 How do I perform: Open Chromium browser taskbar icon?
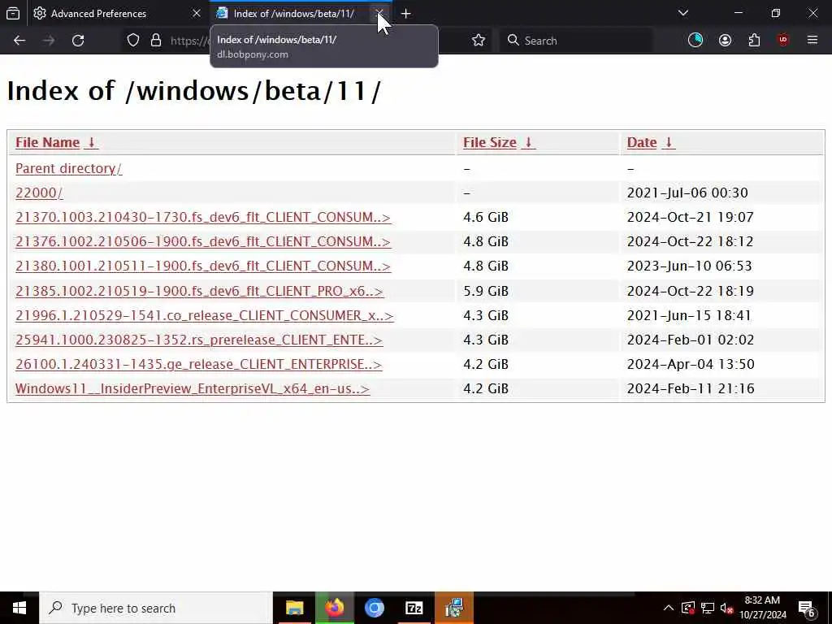(374, 608)
